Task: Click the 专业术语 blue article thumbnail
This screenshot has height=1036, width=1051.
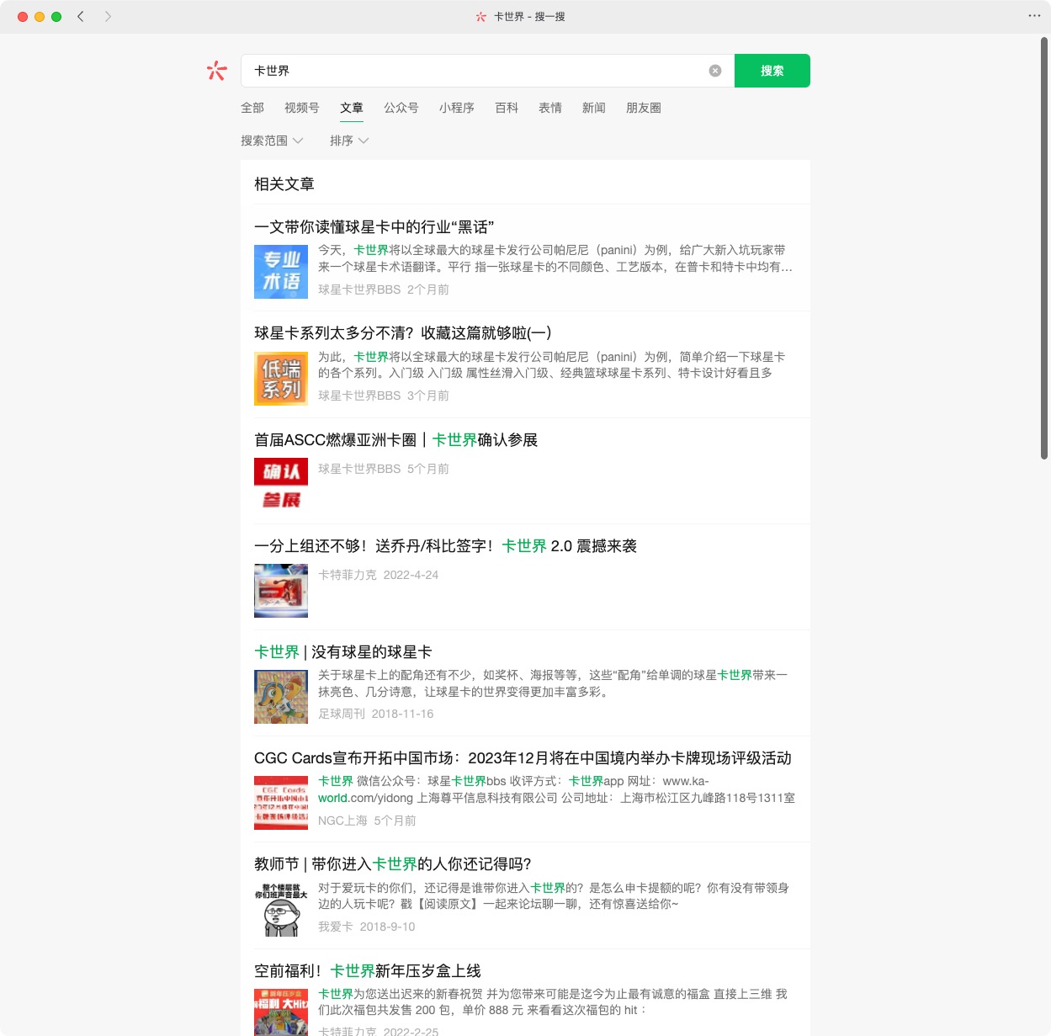Action: click(x=281, y=272)
